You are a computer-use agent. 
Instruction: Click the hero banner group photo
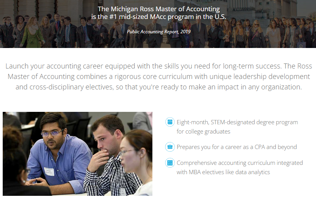point(158,24)
